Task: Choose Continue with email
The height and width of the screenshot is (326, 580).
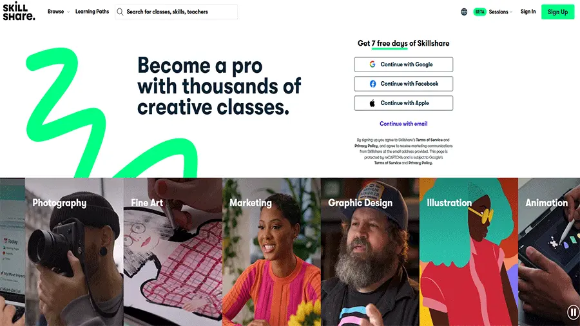Action: coord(403,124)
